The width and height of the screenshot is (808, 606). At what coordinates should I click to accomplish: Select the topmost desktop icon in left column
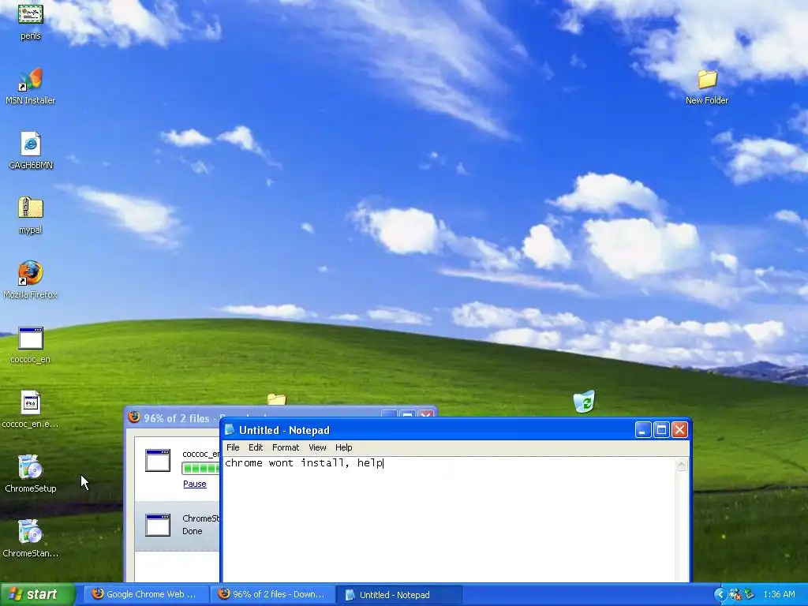click(31, 13)
